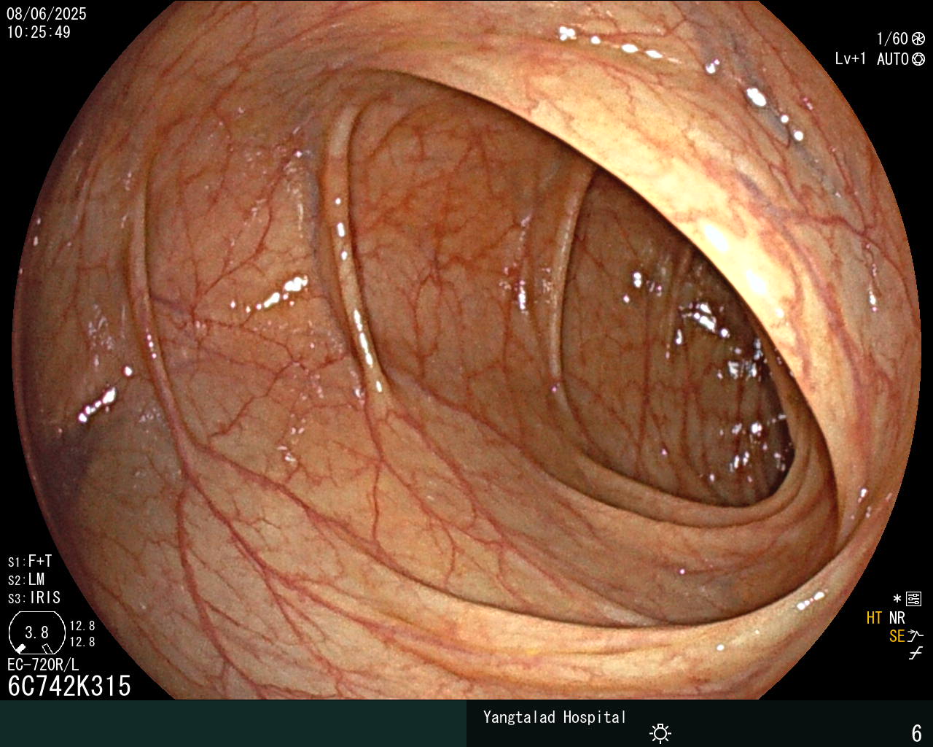The height and width of the screenshot is (747, 933).
Task: Click the HT indicator in yellow
Action: tap(875, 618)
